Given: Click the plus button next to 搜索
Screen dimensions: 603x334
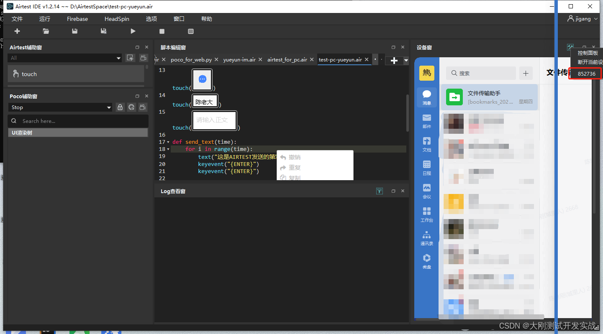Looking at the screenshot, I should 526,73.
